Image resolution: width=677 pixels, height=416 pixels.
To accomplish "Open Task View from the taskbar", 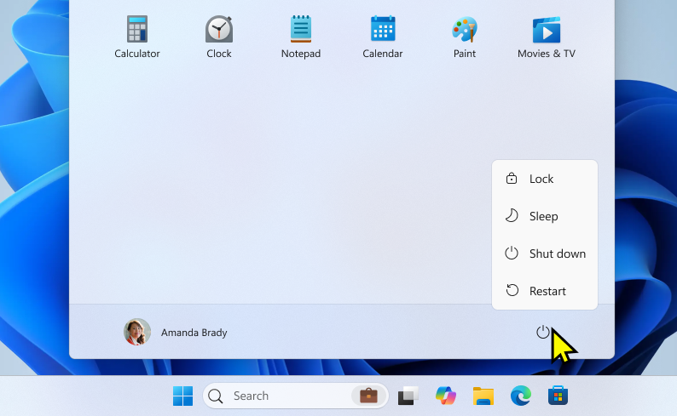I will tap(408, 396).
